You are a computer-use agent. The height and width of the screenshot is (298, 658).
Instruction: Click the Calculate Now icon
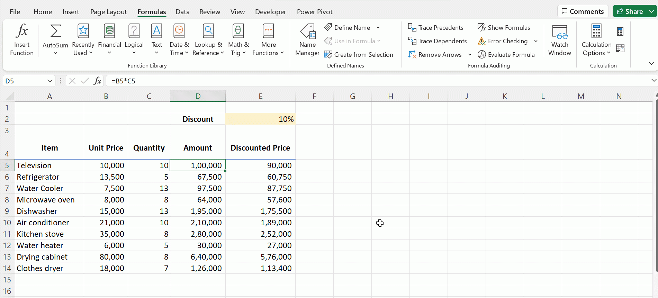pos(620,32)
